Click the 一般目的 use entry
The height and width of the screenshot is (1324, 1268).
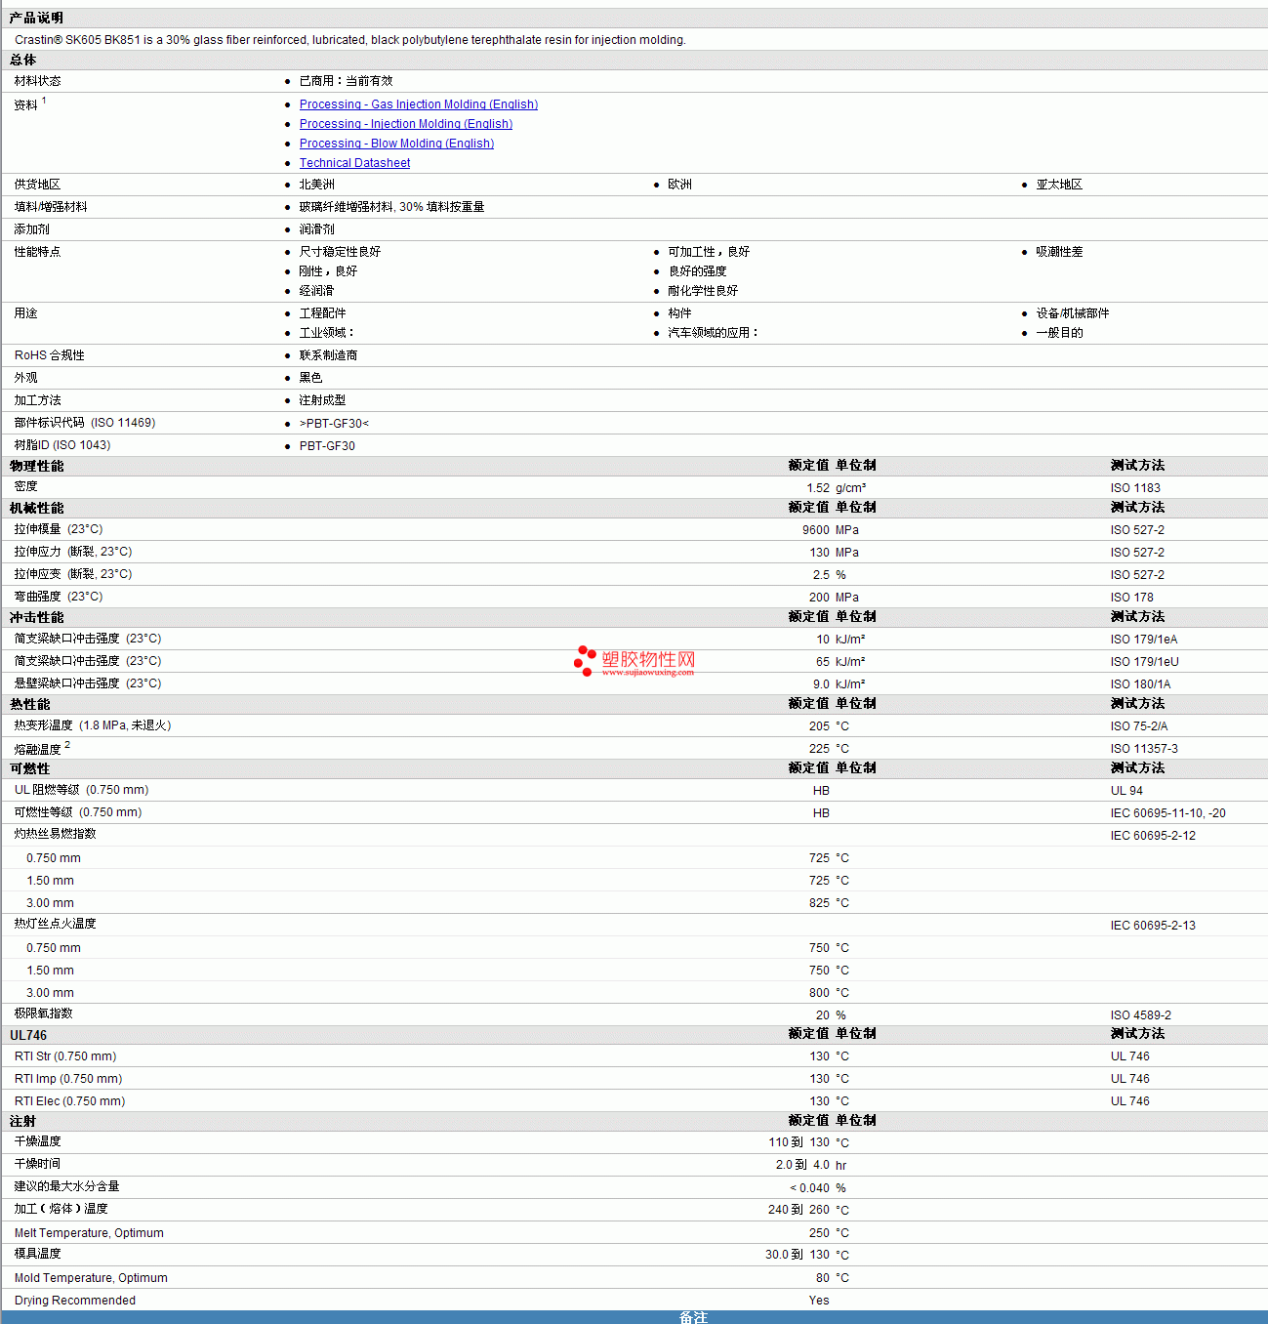pos(1059,333)
